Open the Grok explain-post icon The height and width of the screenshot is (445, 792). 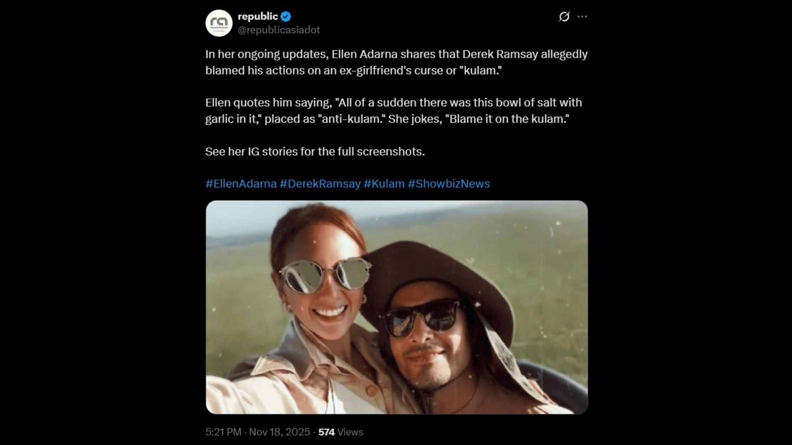click(564, 16)
